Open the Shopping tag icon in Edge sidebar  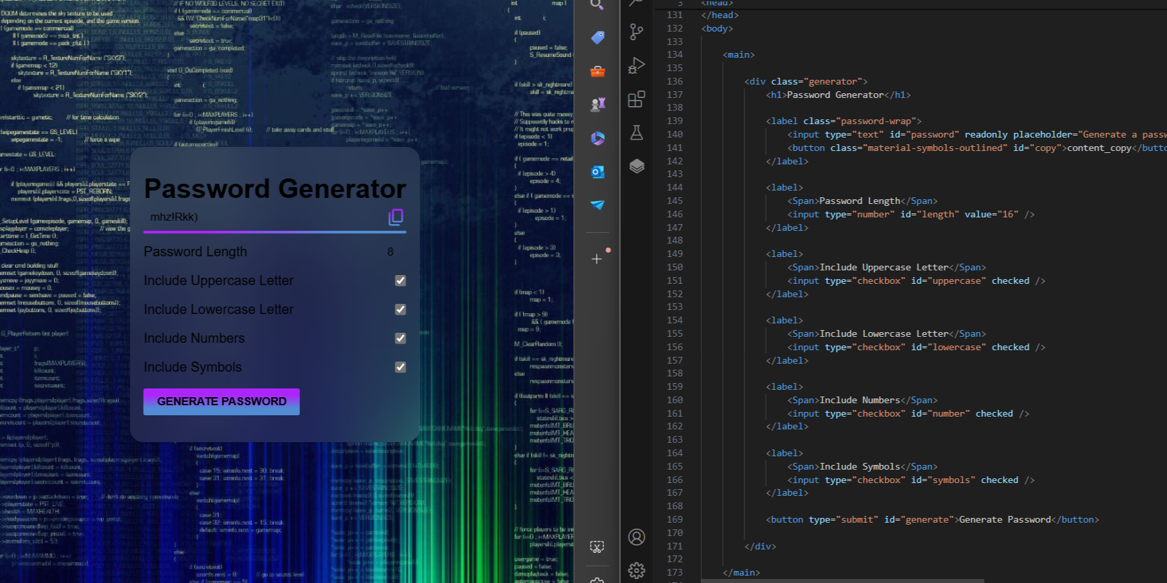(x=597, y=38)
